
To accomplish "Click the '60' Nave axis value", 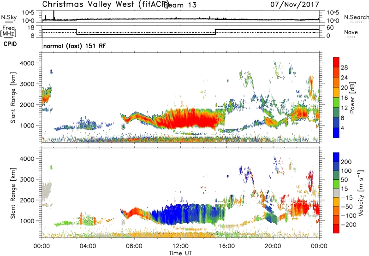I will point(330,28).
